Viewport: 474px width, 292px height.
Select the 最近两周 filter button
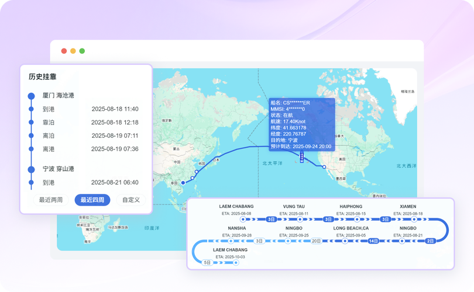pos(51,200)
